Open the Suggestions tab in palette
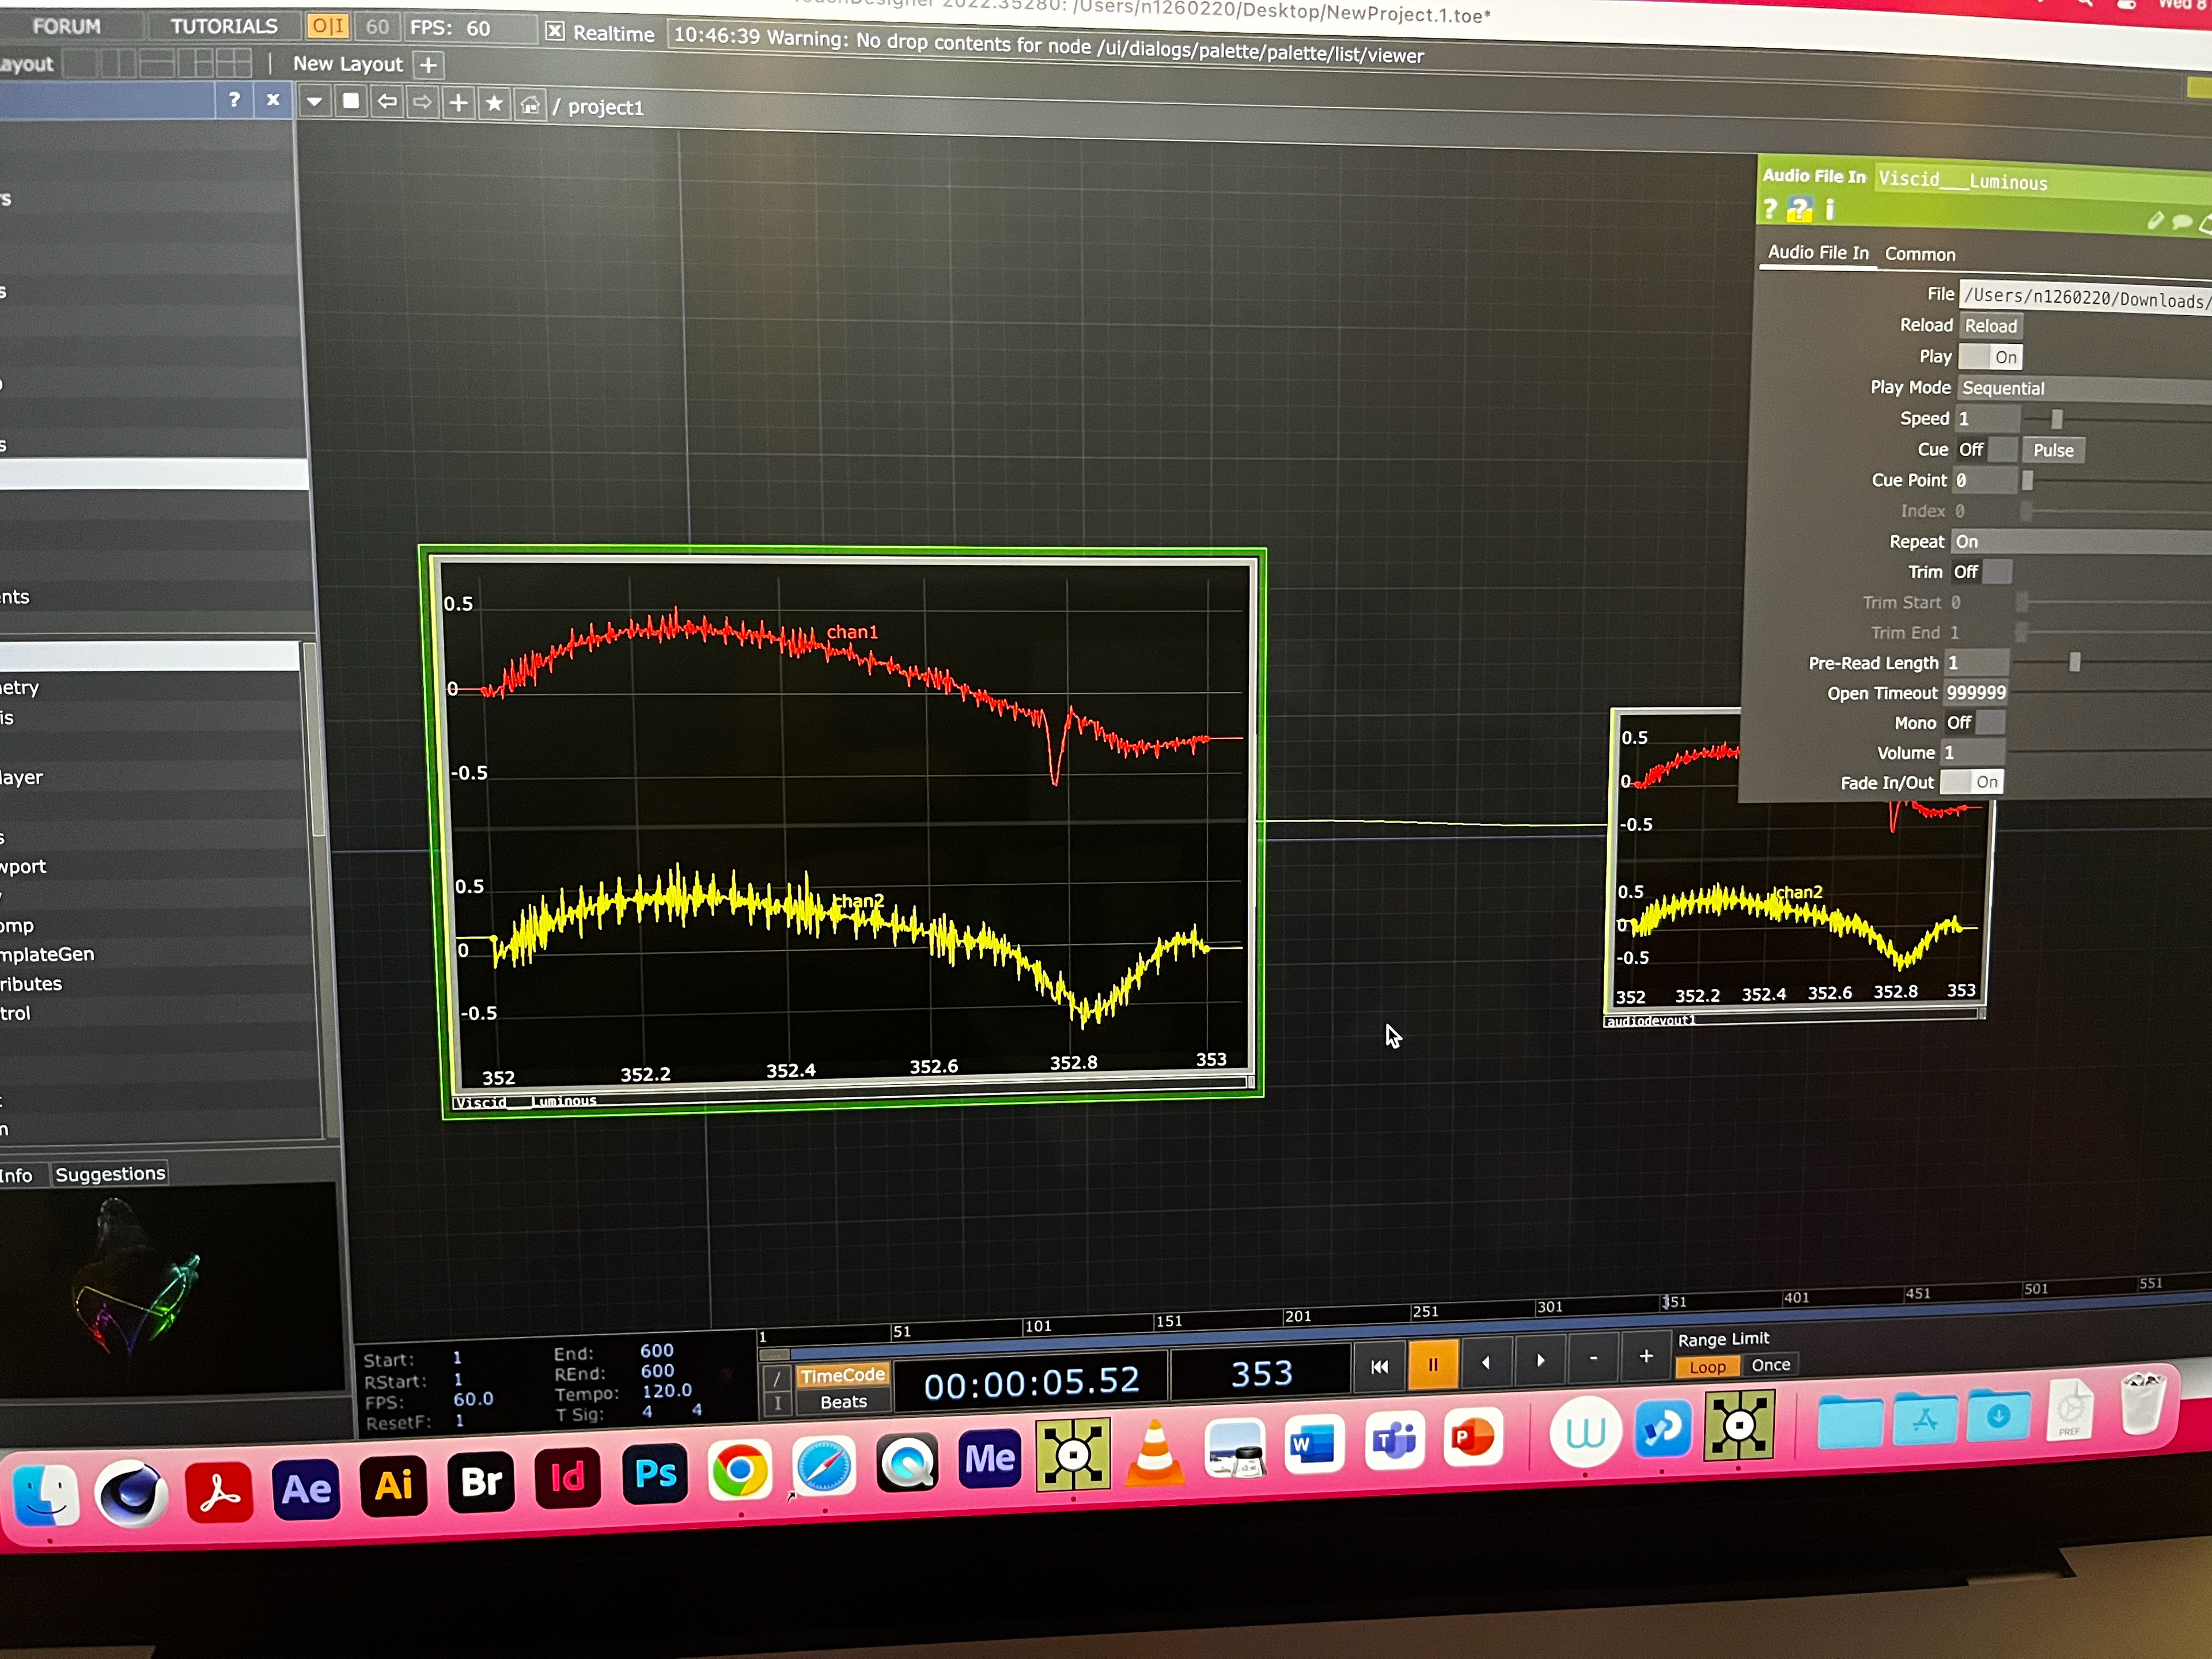The image size is (2212, 1659). pos(110,1174)
